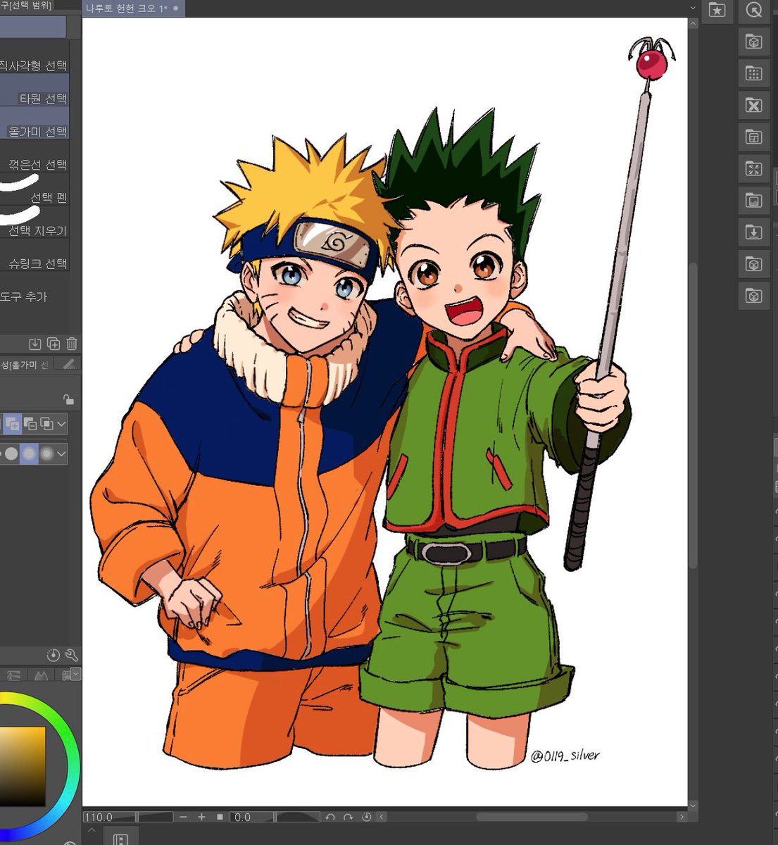Expand the anti-aliasing dropdown arrow

pyautogui.click(x=62, y=453)
